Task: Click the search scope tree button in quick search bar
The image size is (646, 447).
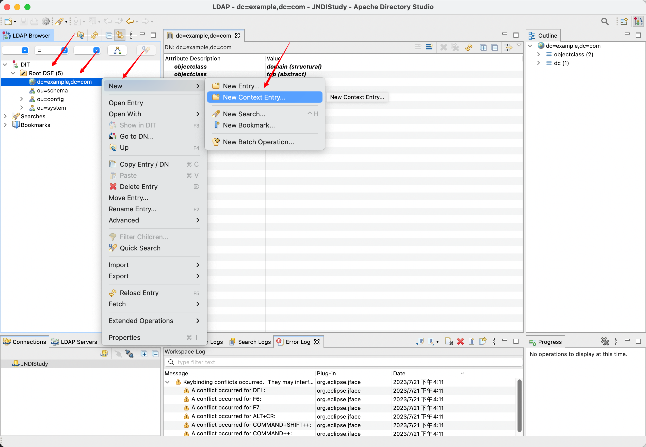Action: (x=117, y=50)
